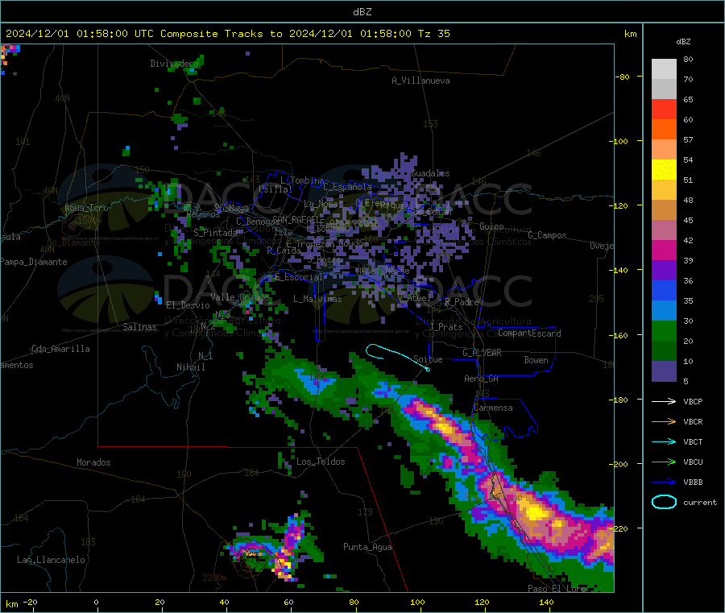Click the 'Salinas' map label
The width and height of the screenshot is (725, 613).
139,327
